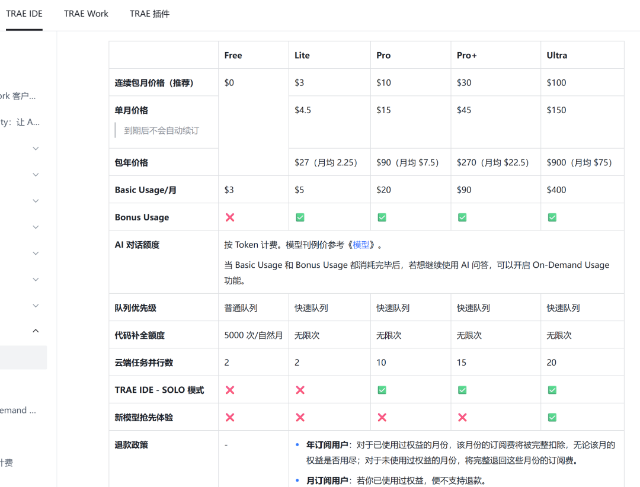This screenshot has width=640, height=487.
Task: Click the Bonus Usage row label
Action: coord(142,217)
